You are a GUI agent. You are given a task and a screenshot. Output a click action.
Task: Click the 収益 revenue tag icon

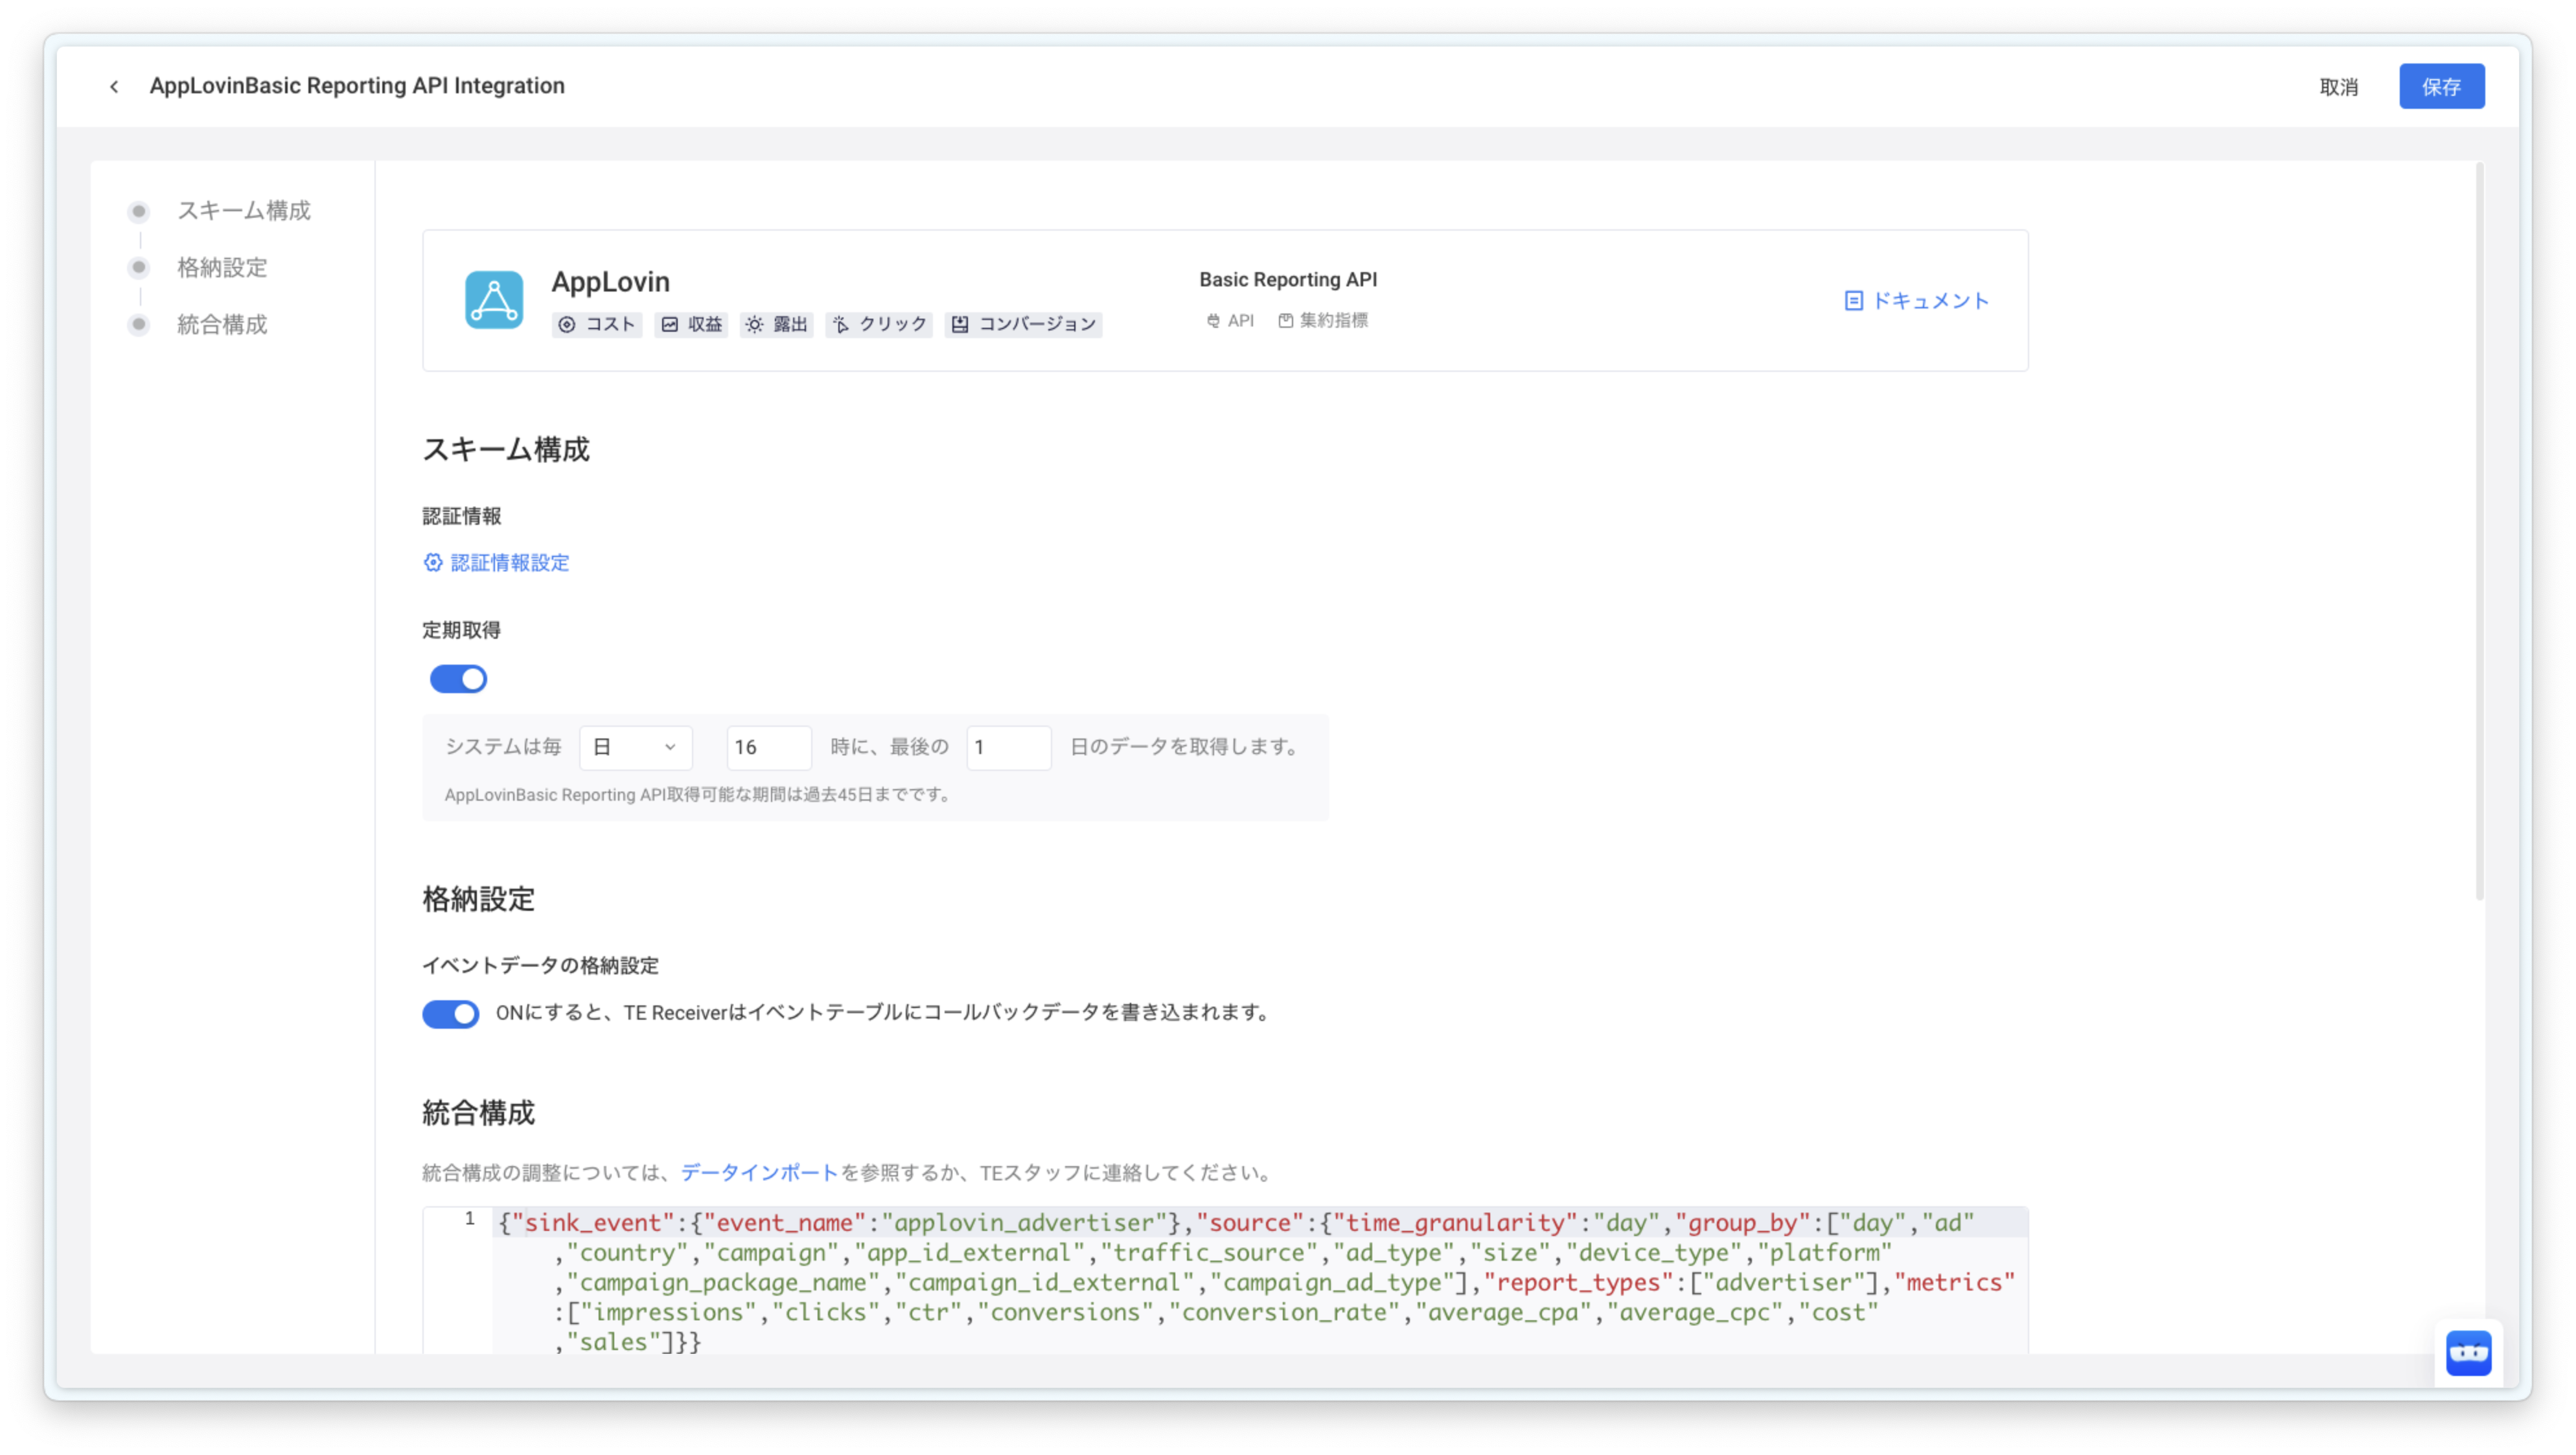(669, 324)
